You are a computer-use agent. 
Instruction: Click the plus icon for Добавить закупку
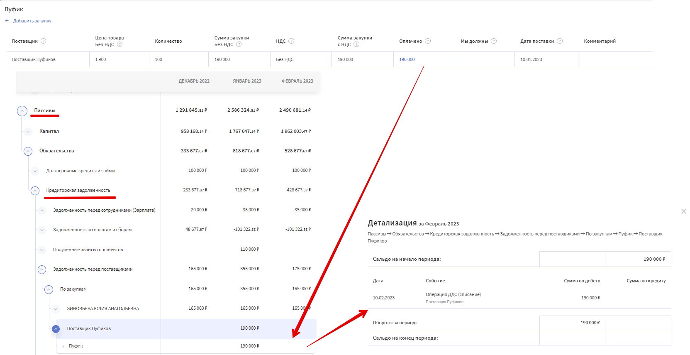pos(7,21)
